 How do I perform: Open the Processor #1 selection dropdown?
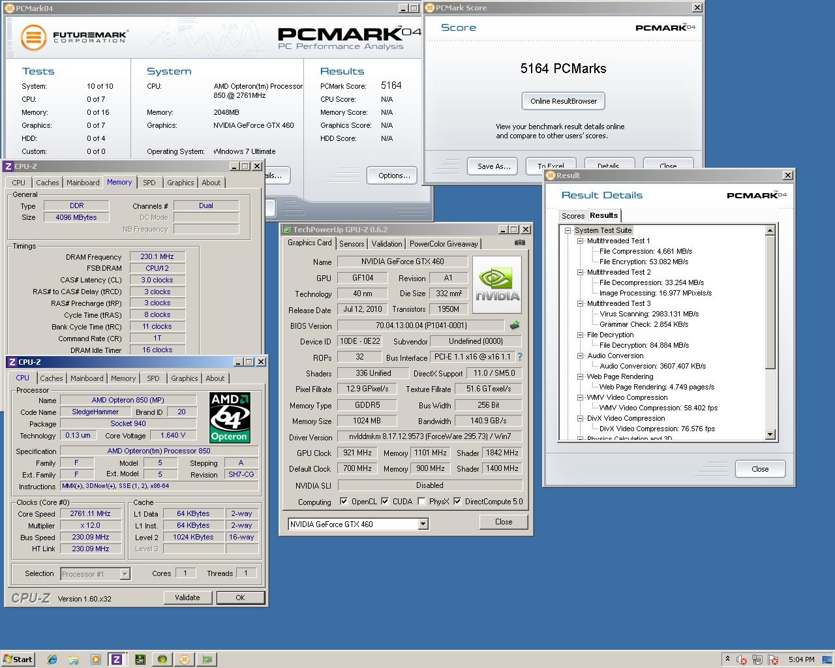tap(125, 574)
